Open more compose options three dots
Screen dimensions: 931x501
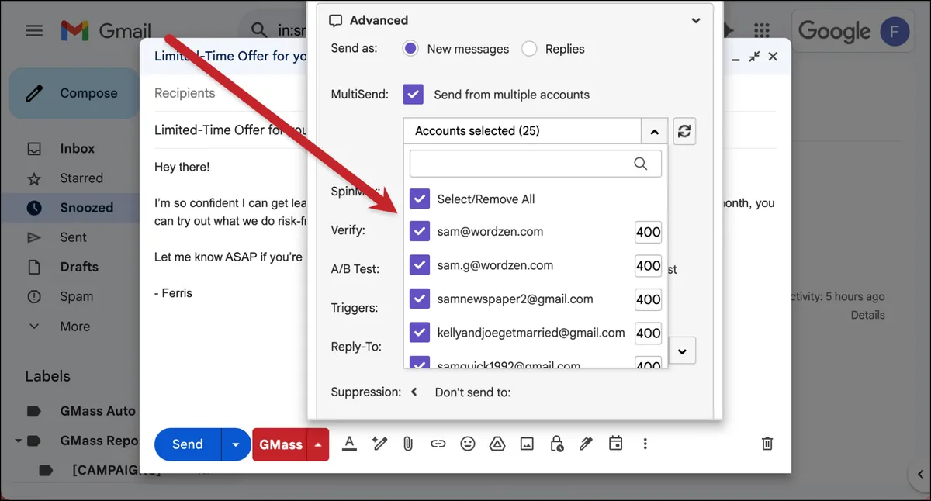pyautogui.click(x=645, y=444)
